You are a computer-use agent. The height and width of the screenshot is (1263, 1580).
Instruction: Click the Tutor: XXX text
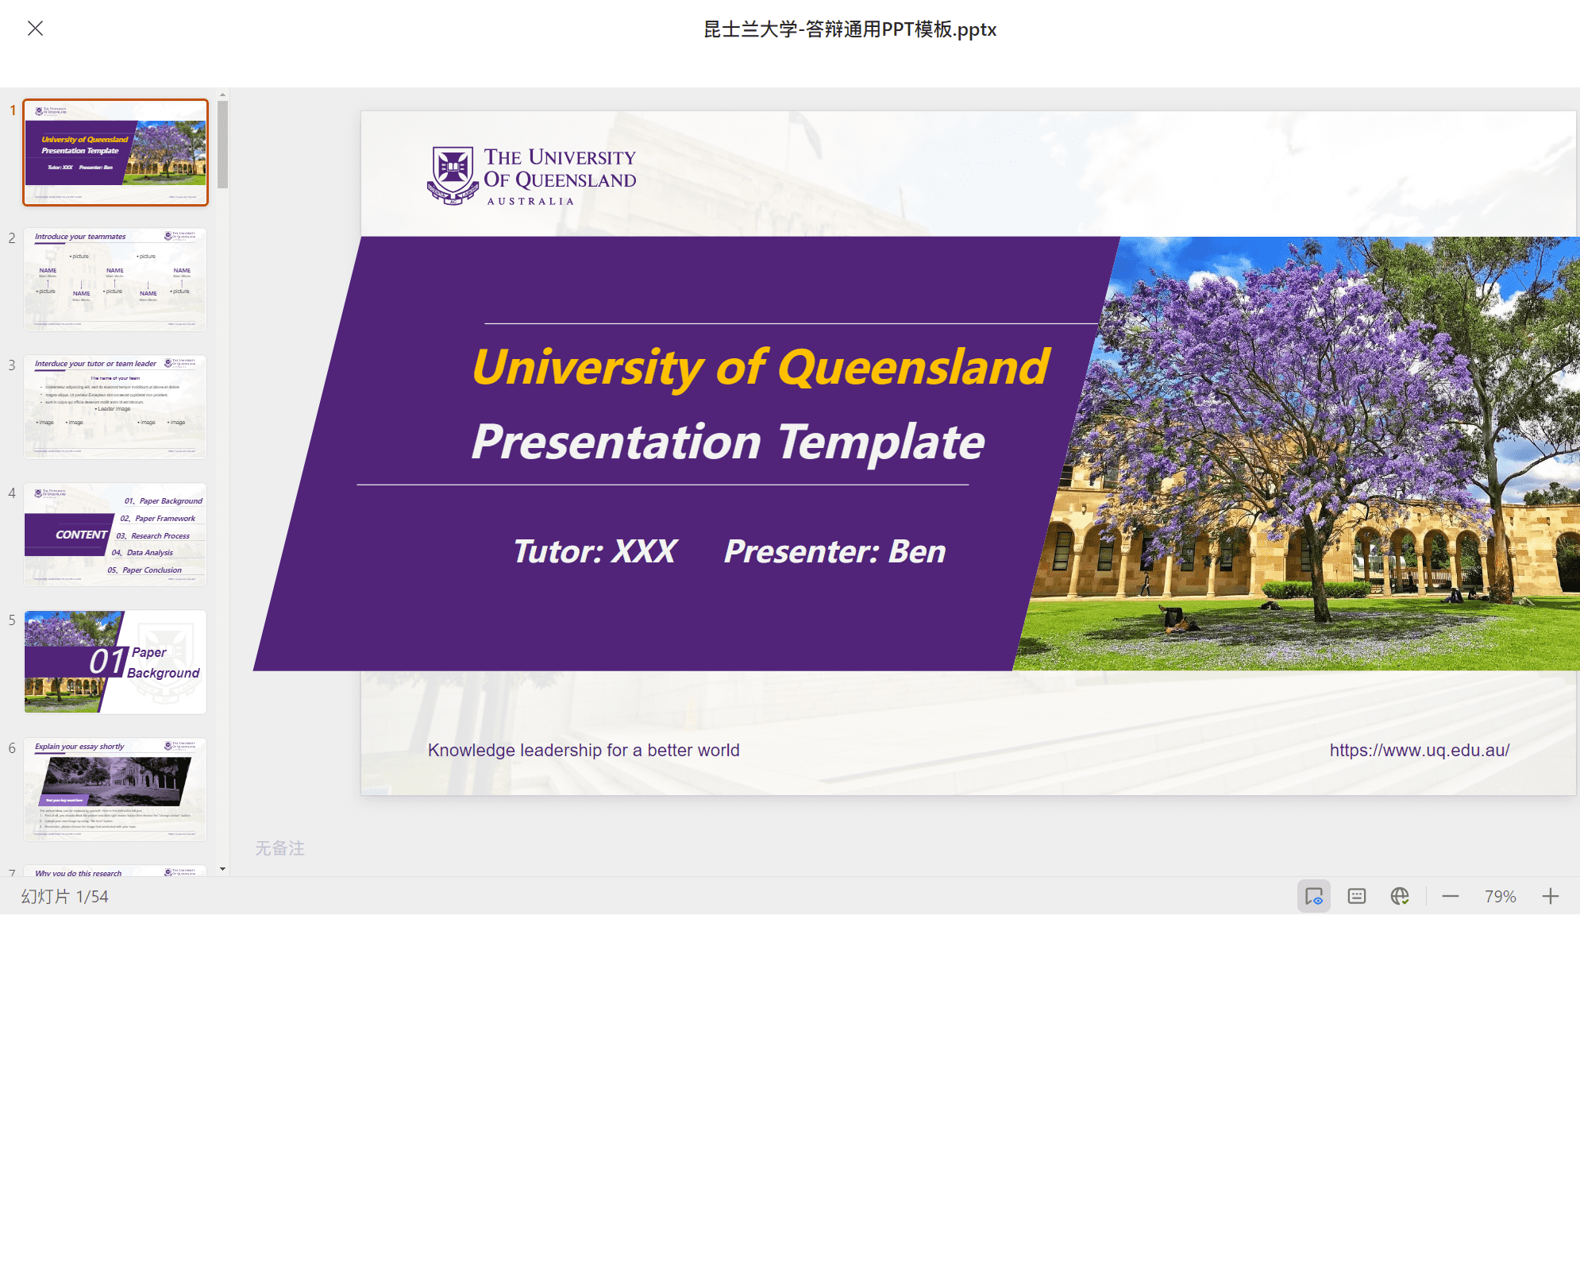click(595, 551)
